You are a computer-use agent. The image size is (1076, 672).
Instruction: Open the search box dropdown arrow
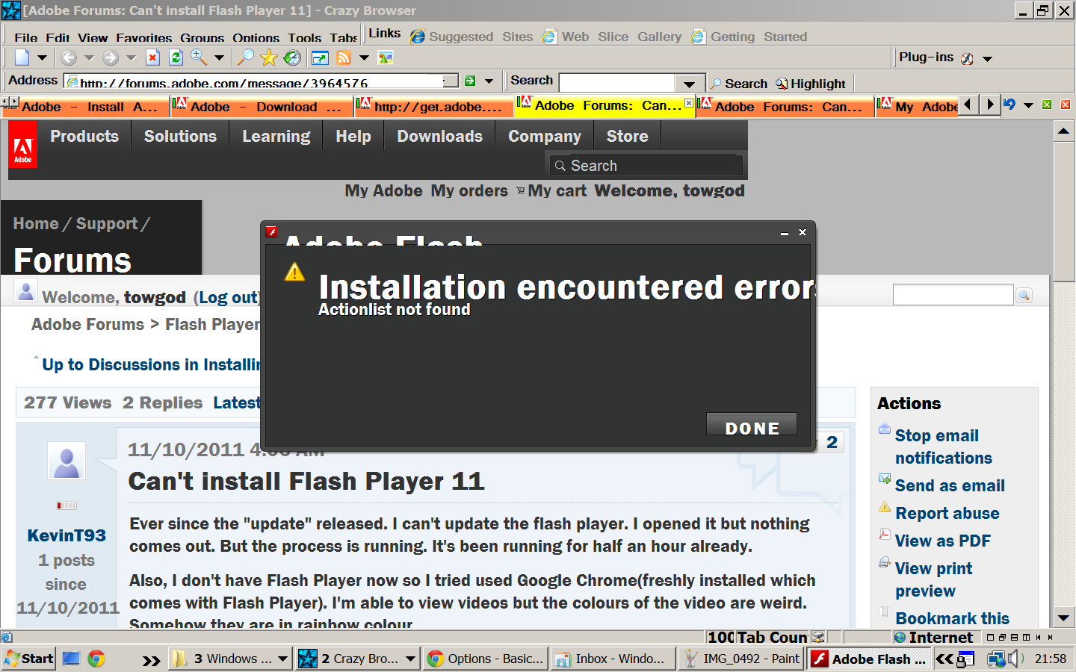click(689, 83)
